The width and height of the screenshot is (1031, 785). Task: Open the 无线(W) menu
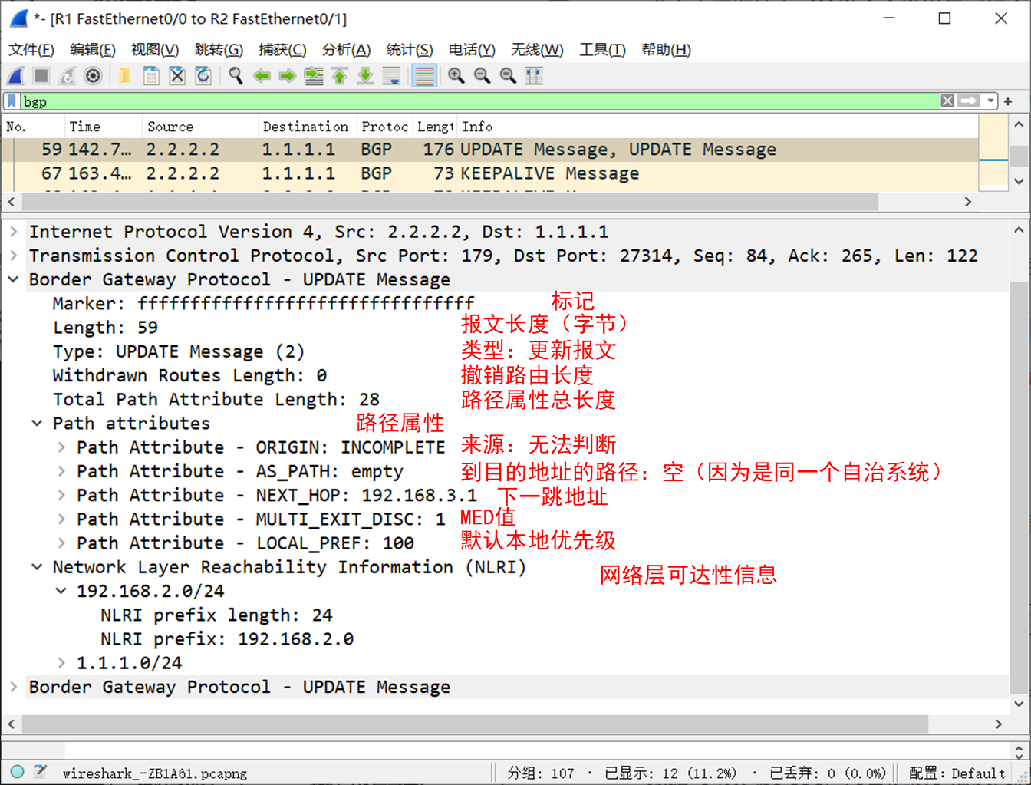(x=537, y=50)
